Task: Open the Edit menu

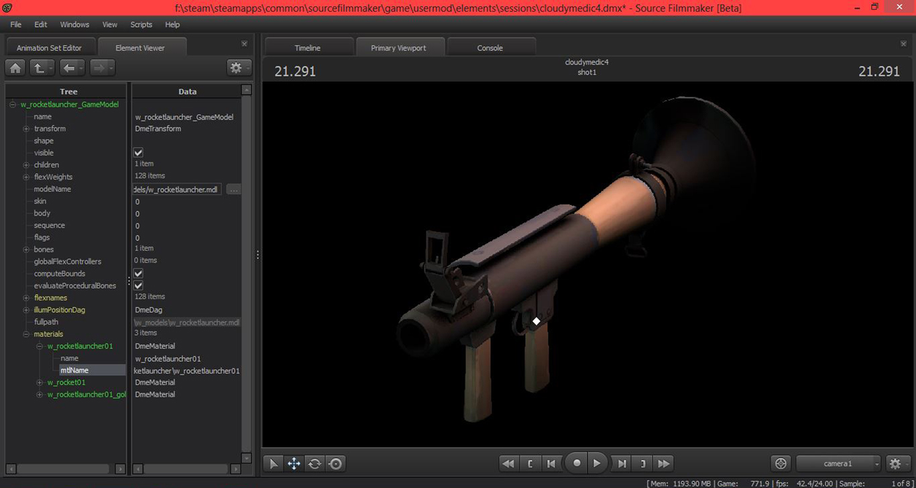Action: click(x=41, y=24)
